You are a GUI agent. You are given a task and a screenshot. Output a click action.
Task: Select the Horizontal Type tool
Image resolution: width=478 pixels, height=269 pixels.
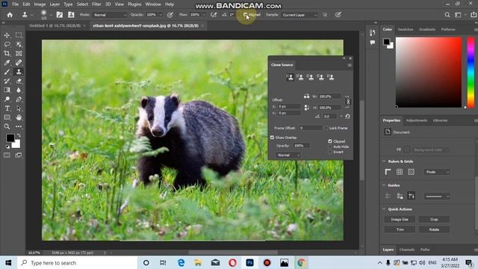pos(7,108)
